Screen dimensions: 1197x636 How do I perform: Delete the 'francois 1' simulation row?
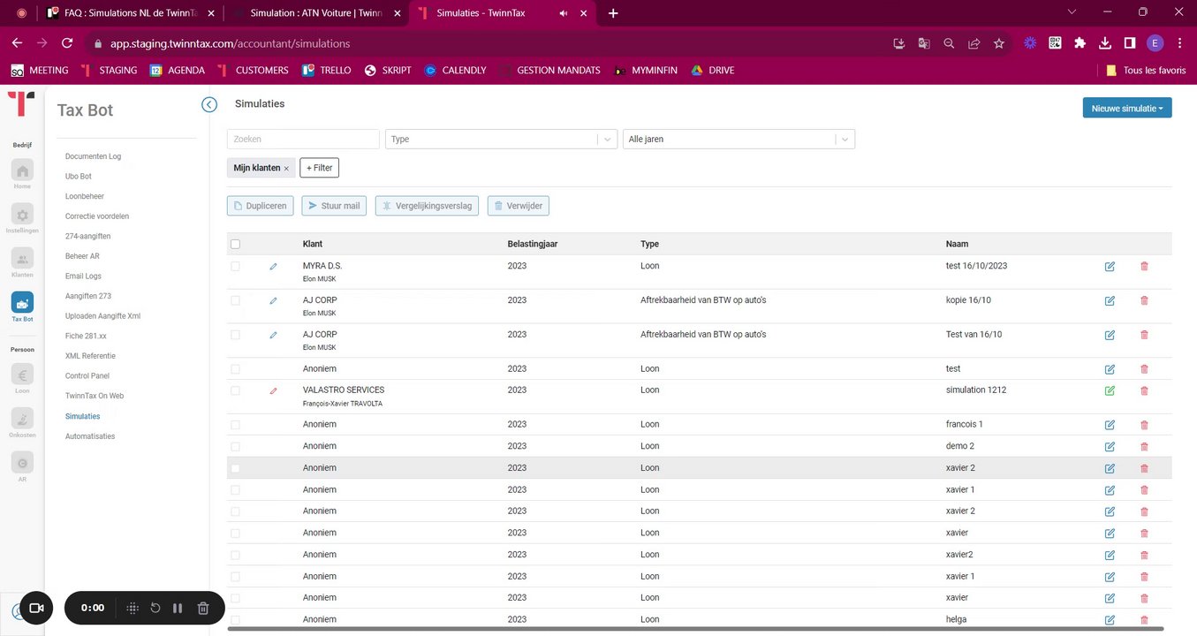(1145, 425)
